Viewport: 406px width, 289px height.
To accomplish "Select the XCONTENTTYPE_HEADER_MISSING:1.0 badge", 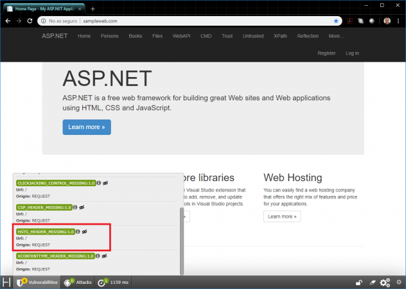I will point(55,256).
